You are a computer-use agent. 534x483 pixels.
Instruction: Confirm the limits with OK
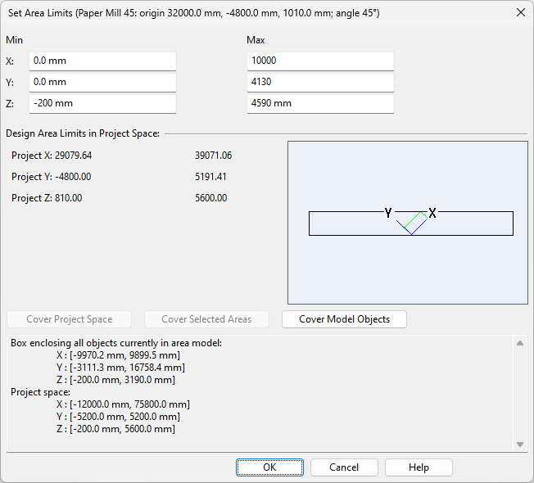269,467
